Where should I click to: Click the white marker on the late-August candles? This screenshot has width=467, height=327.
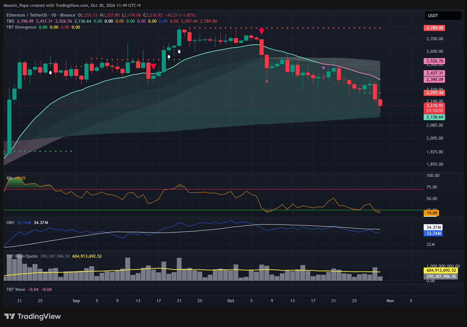pos(51,72)
